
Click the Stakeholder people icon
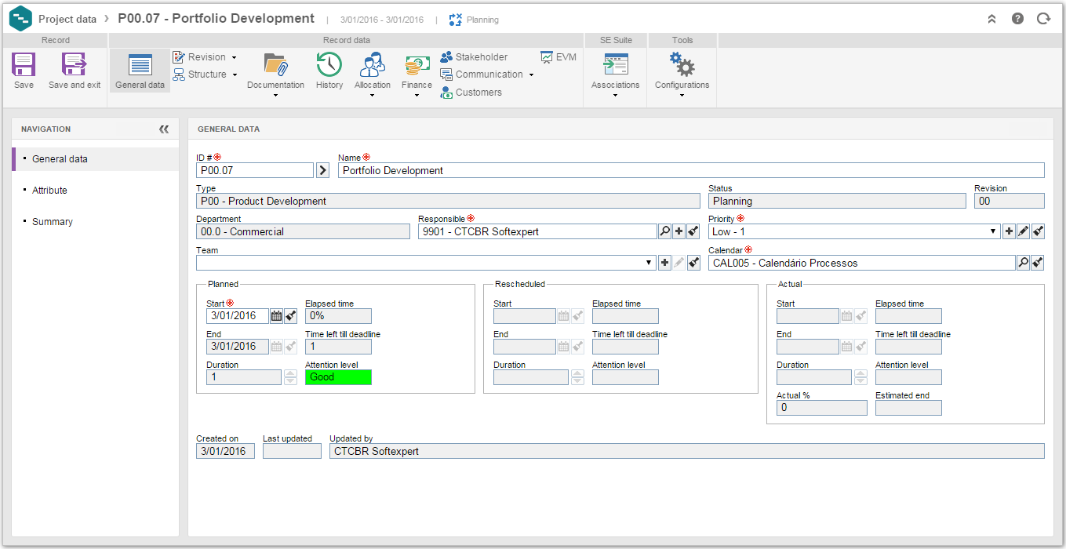(x=446, y=57)
